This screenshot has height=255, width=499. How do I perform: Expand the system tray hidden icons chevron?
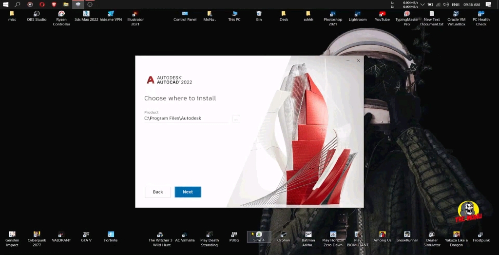[422, 4]
